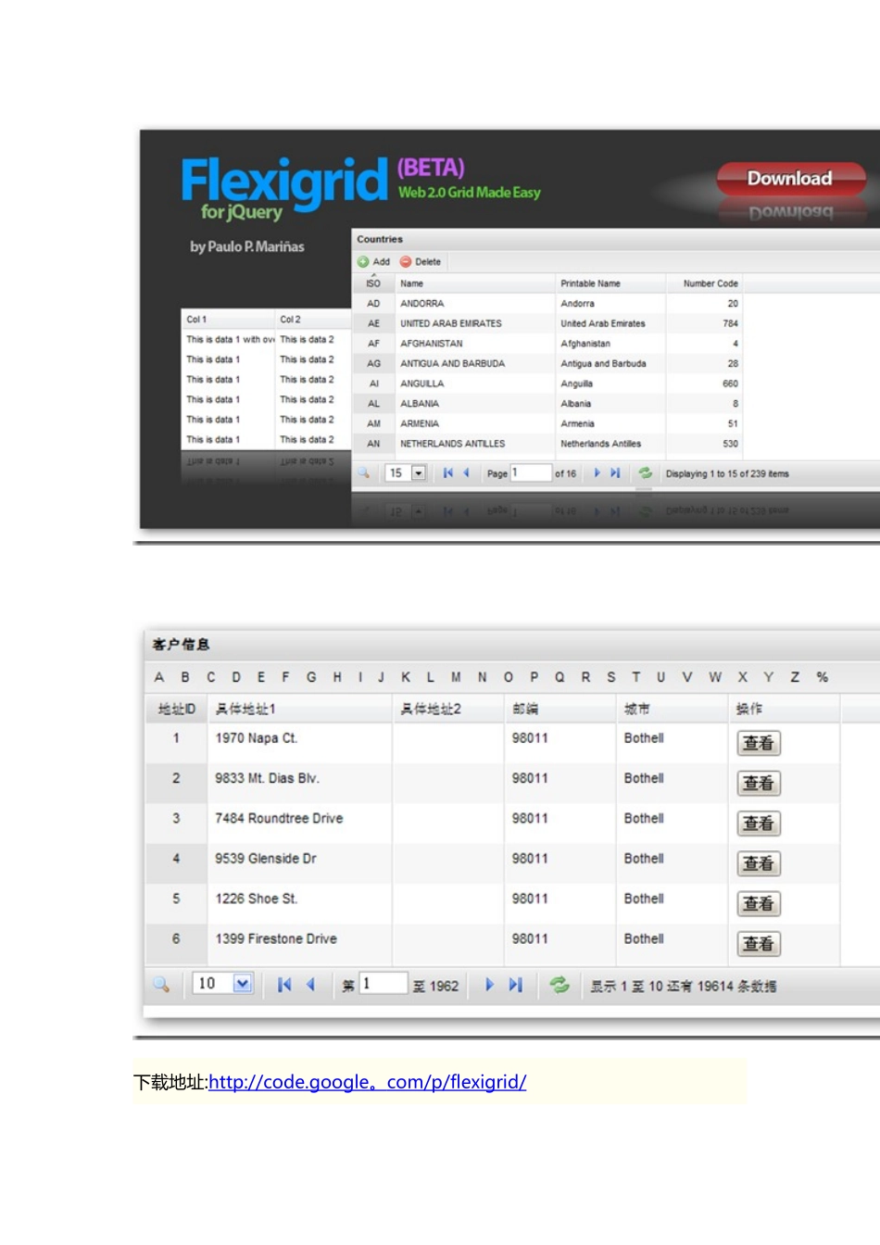The width and height of the screenshot is (880, 1245).
Task: Go to first page in 客户信息 grid
Action: click(284, 985)
